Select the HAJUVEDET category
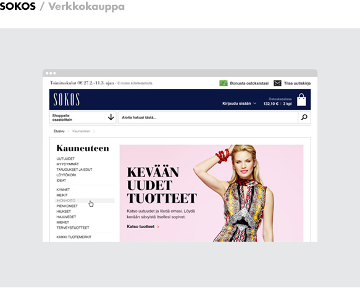This screenshot has height=288, width=360. [x=66, y=217]
